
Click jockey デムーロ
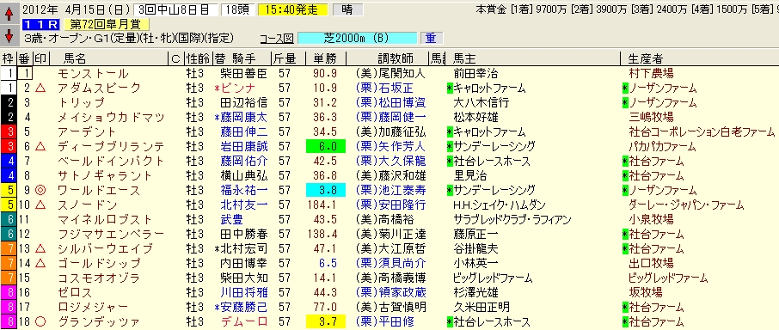pyautogui.click(x=244, y=321)
